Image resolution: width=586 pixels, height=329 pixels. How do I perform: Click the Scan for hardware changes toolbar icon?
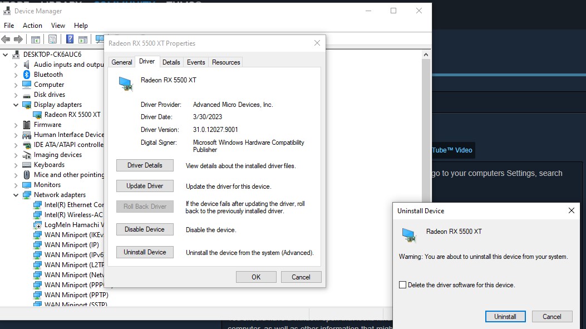pyautogui.click(x=100, y=39)
